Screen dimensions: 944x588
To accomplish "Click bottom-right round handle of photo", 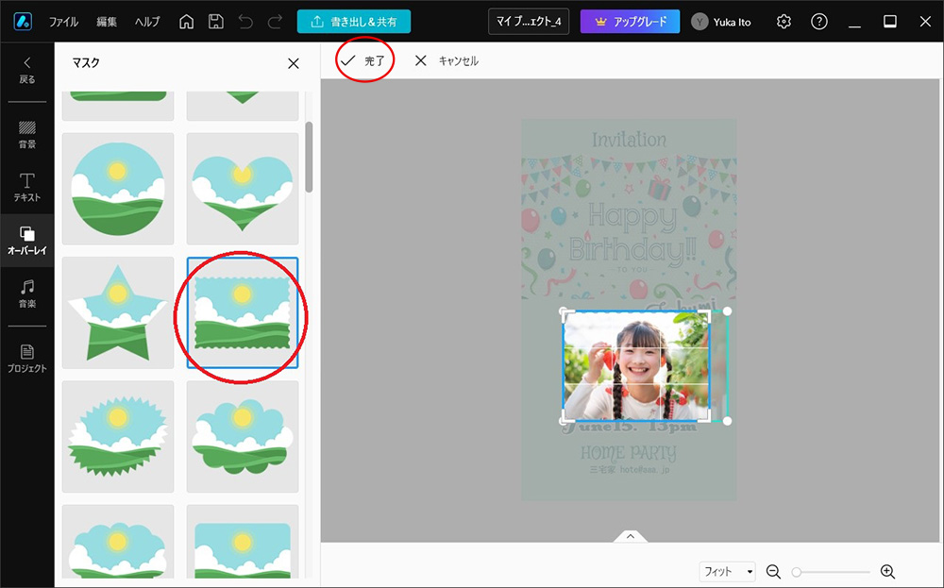I will (x=727, y=421).
